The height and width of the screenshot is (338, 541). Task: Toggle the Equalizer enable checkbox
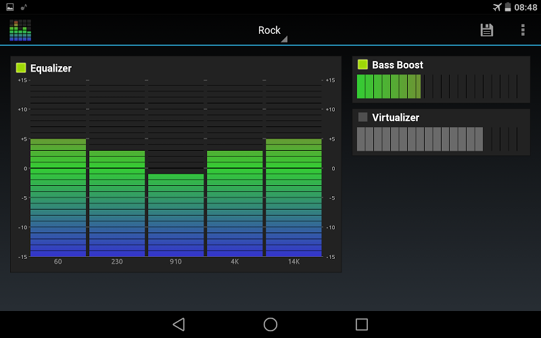21,68
